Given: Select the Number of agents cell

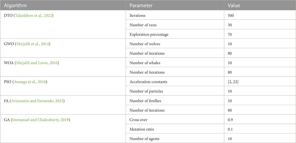Looking at the screenshot, I should point(175,138).
